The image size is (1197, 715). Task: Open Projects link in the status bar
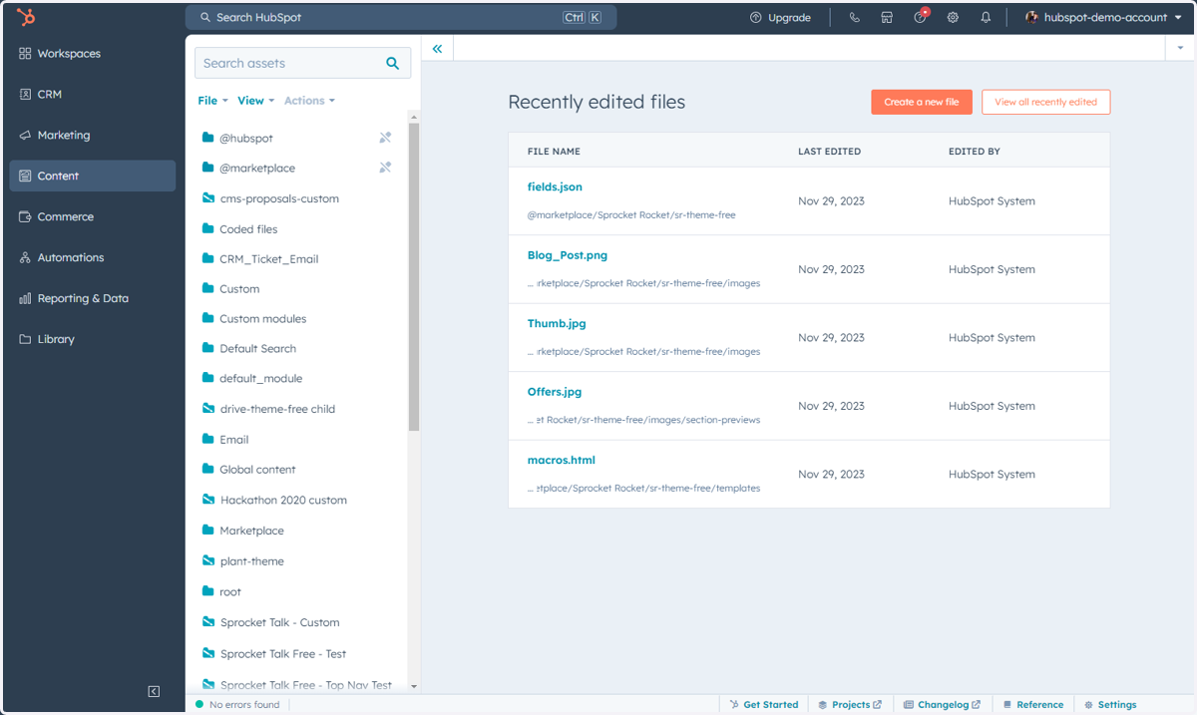[850, 705]
